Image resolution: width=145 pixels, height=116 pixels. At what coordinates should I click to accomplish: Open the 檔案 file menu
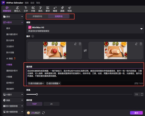coord(27,3)
